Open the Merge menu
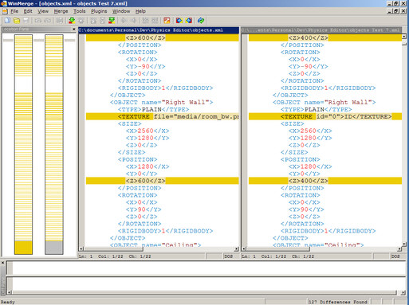 click(61, 11)
